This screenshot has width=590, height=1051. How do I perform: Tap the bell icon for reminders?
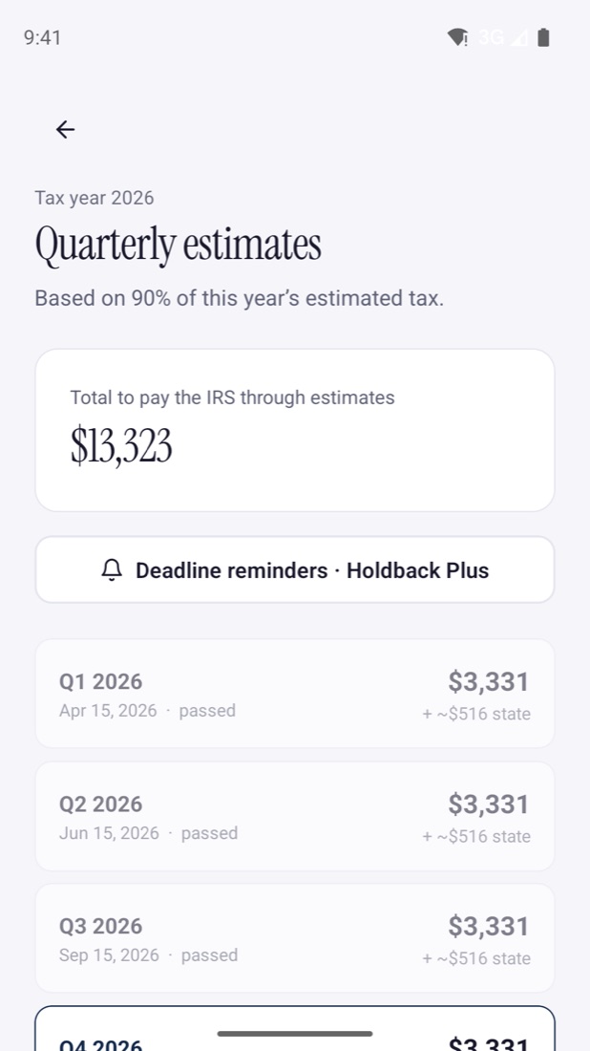pyautogui.click(x=112, y=570)
